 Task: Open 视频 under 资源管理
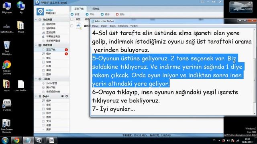click(49, 62)
